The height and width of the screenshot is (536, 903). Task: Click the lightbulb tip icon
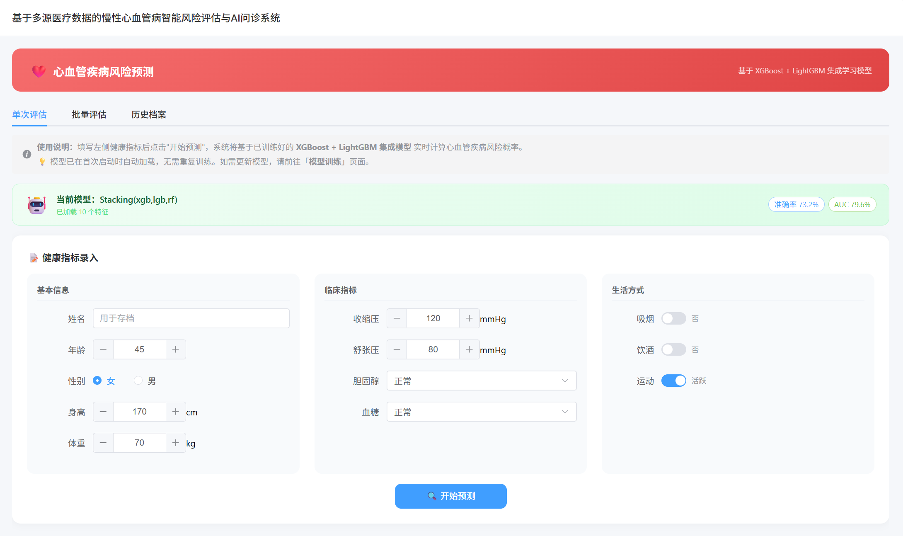pos(42,162)
